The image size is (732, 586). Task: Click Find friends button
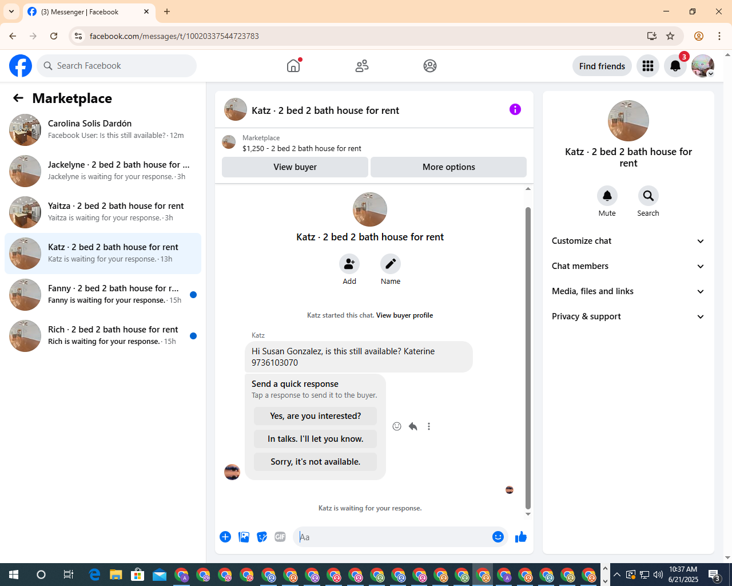pyautogui.click(x=602, y=66)
